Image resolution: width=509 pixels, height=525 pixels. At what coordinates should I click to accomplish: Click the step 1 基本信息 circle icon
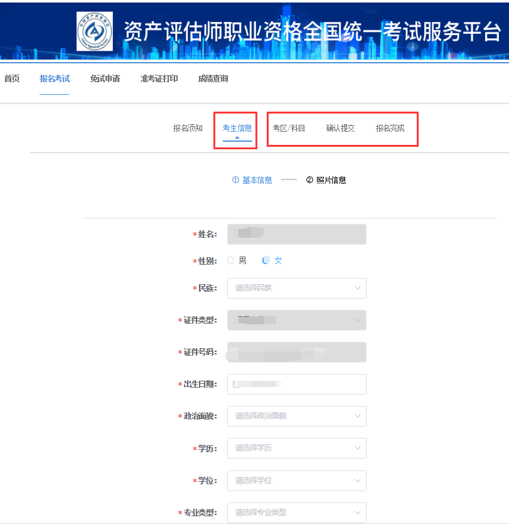235,180
